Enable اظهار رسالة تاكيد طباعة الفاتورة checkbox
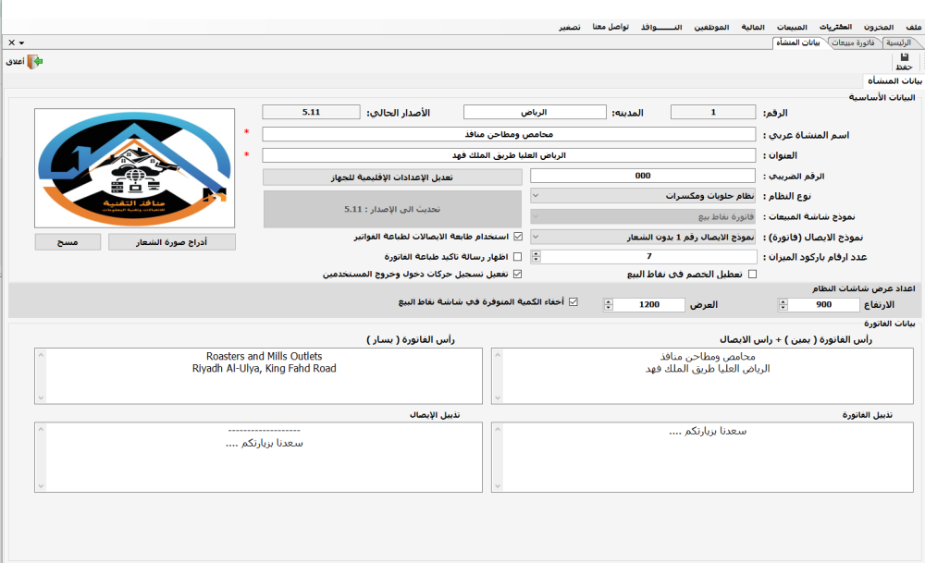Viewport: 925px width, 563px height. point(518,256)
